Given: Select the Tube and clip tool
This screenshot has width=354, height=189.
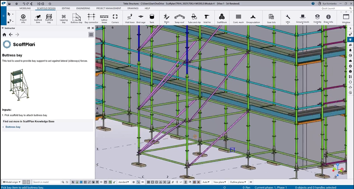Looking at the screenshot, I should pos(194,18).
